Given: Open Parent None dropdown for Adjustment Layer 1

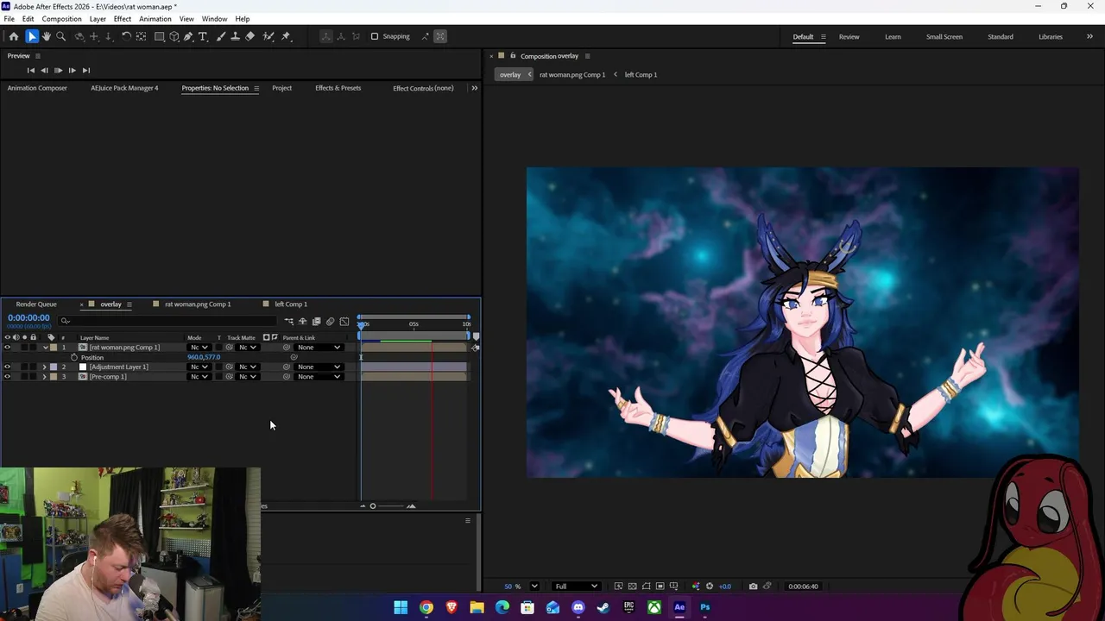Looking at the screenshot, I should [318, 367].
